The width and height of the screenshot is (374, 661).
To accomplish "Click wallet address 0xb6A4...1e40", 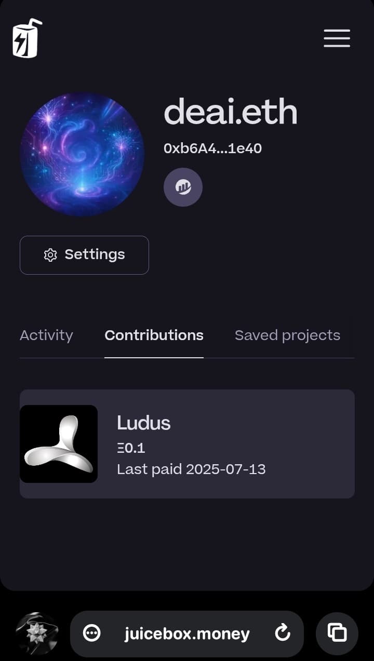I will [x=212, y=149].
